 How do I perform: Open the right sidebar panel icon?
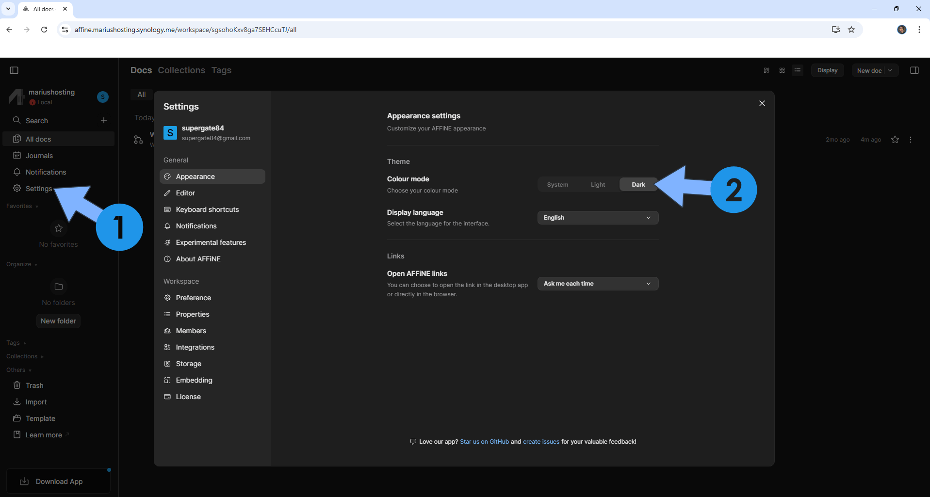[914, 70]
